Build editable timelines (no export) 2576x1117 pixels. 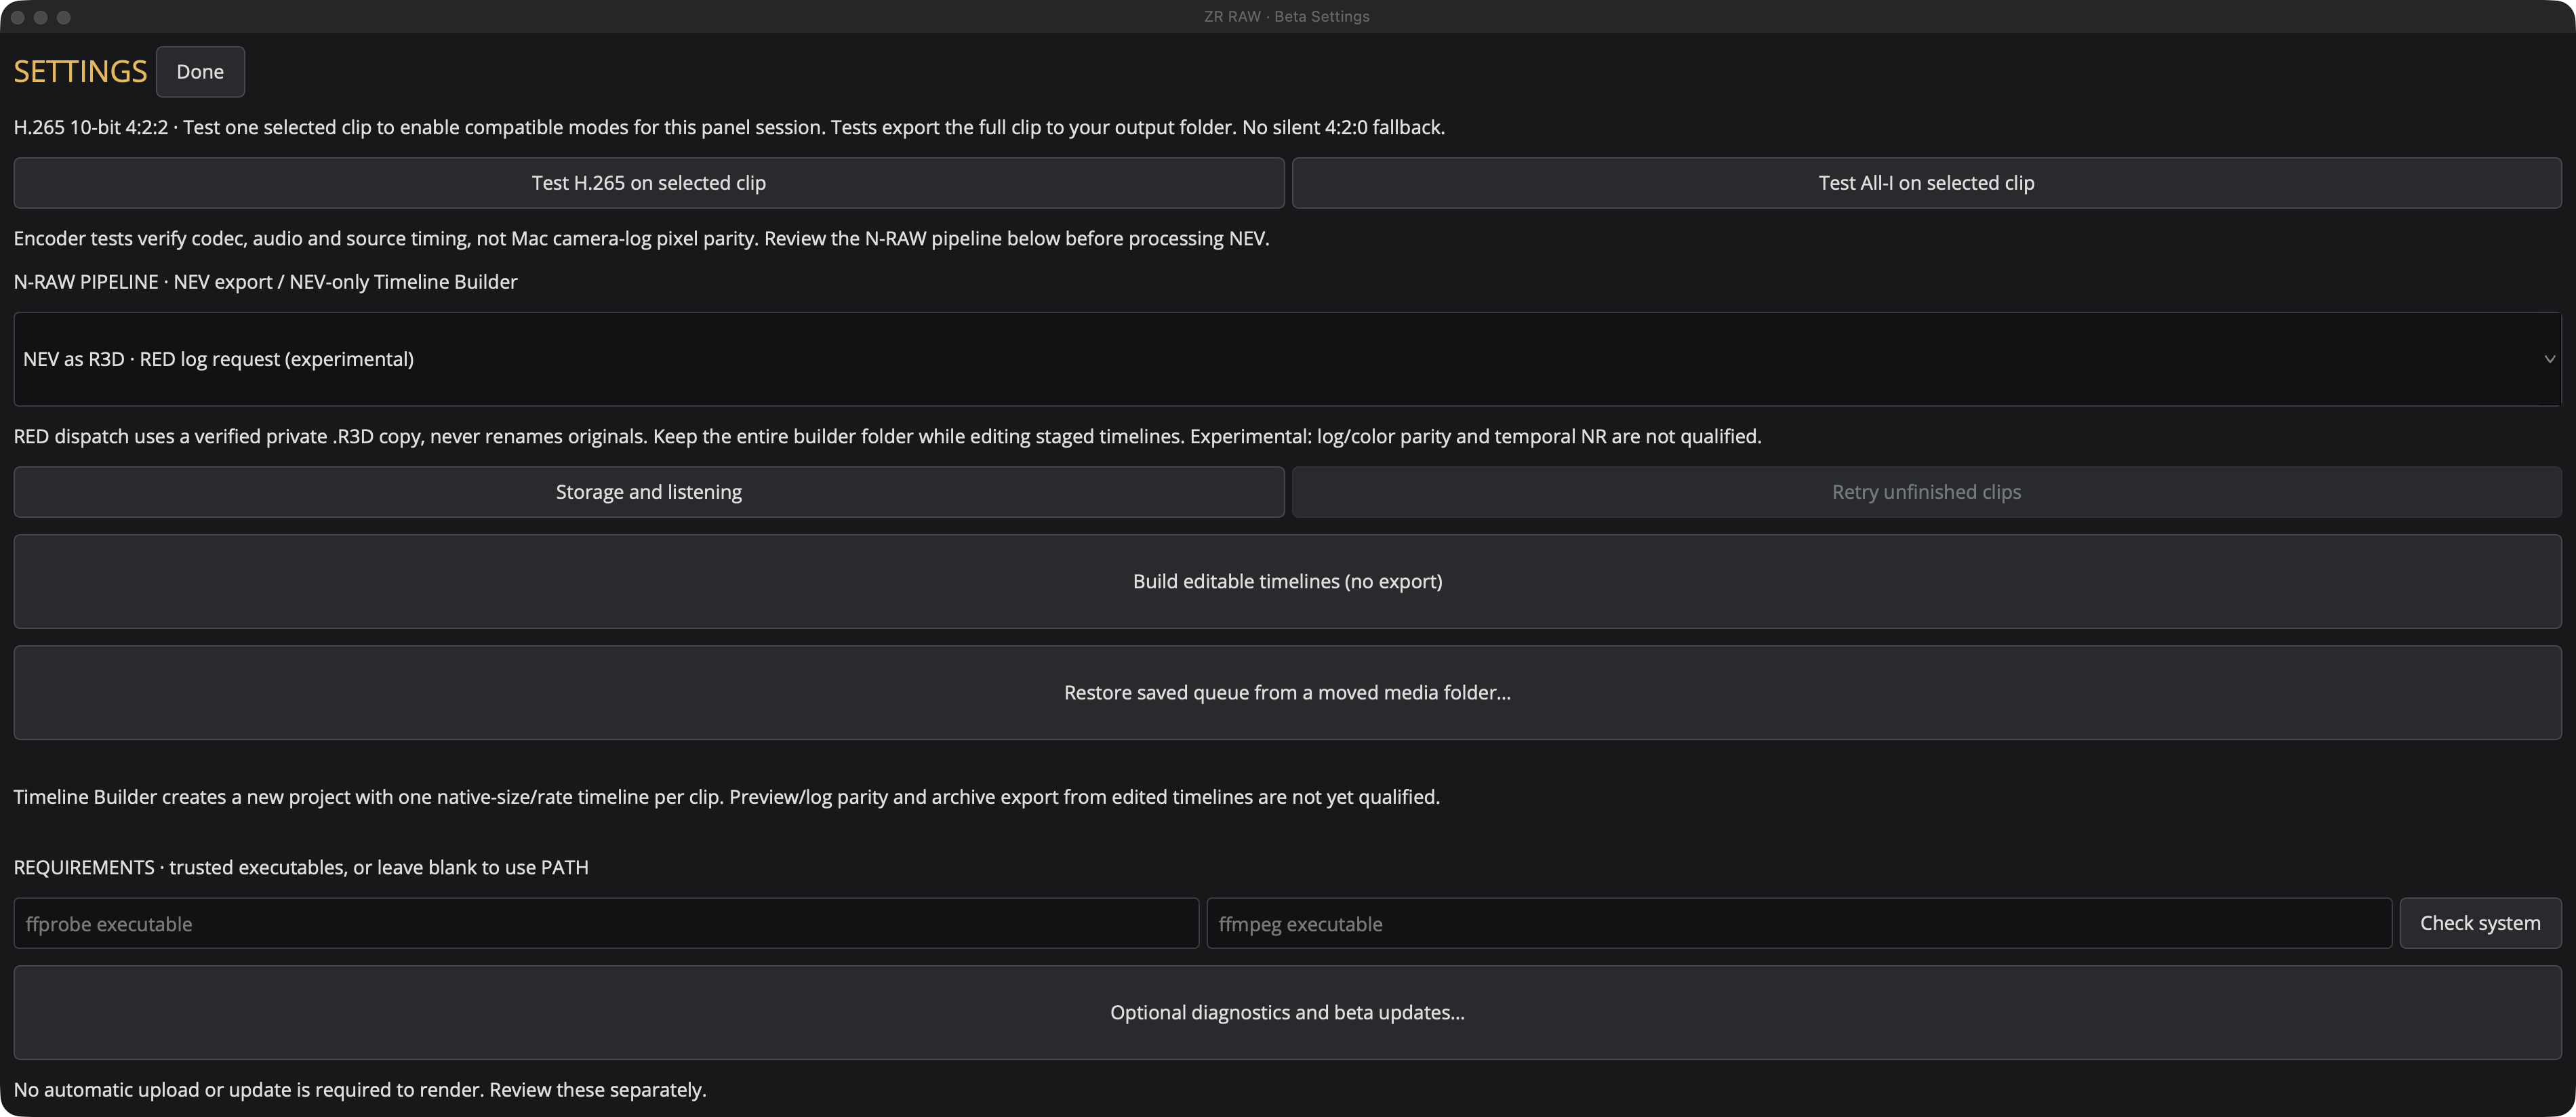[x=1287, y=581]
